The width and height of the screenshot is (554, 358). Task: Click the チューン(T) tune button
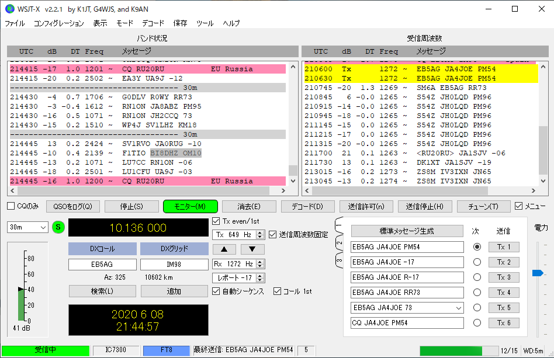point(483,207)
